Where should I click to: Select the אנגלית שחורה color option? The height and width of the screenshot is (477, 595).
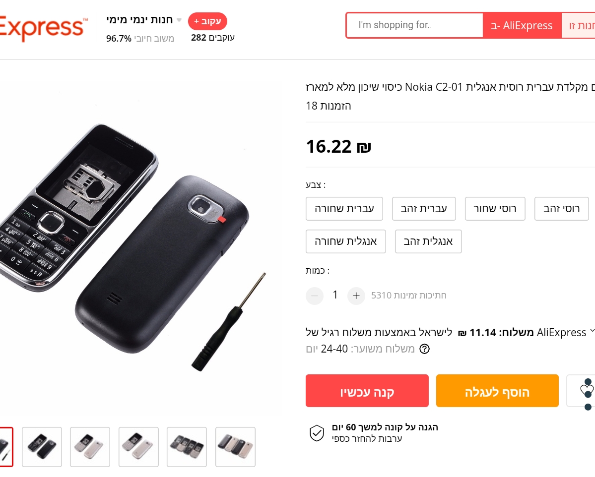345,241
